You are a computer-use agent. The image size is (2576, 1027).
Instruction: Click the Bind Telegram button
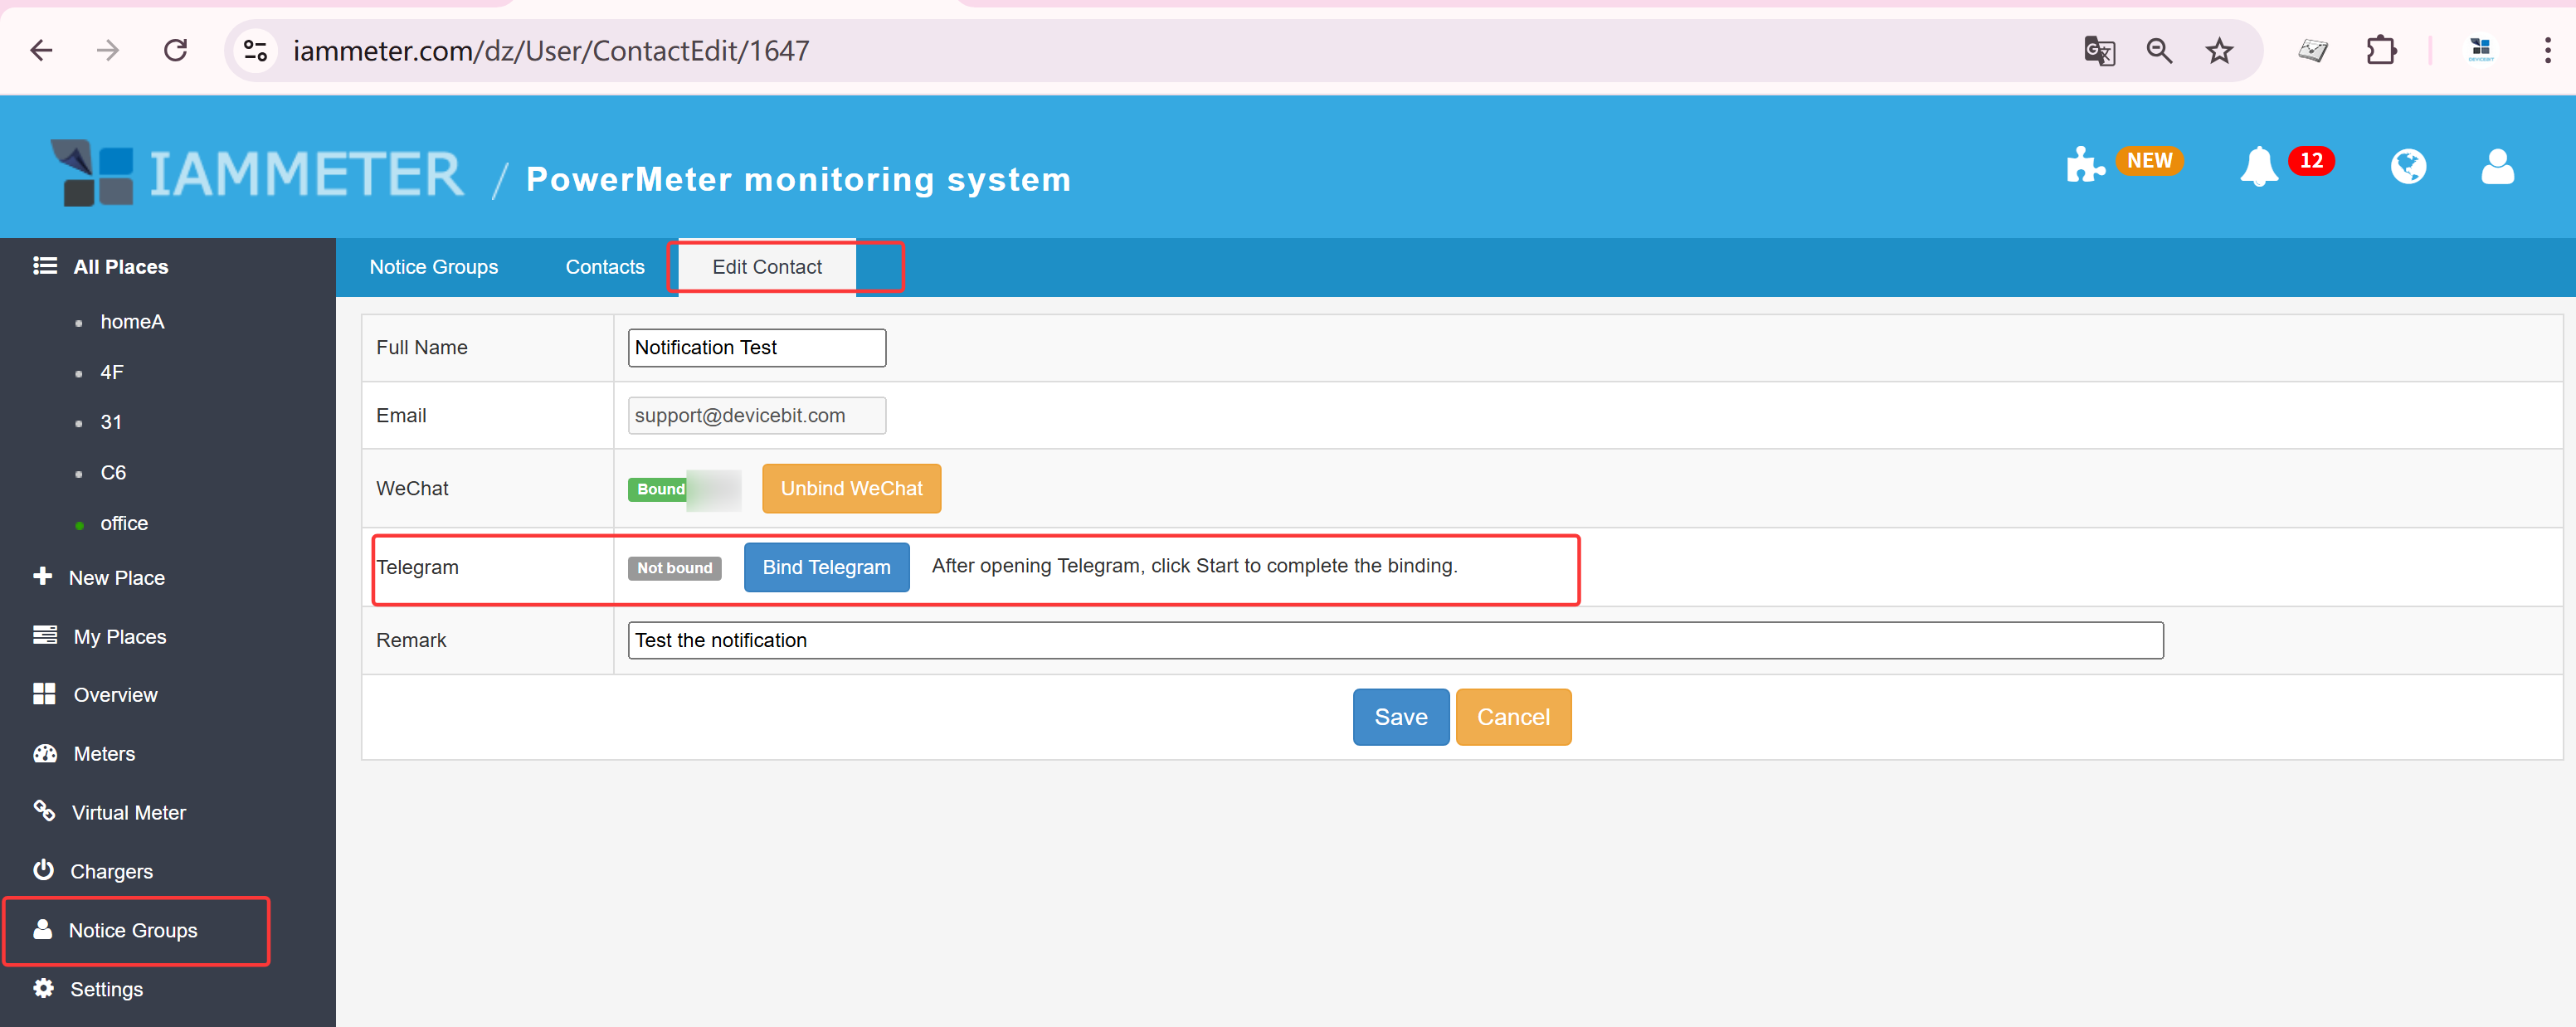point(826,566)
